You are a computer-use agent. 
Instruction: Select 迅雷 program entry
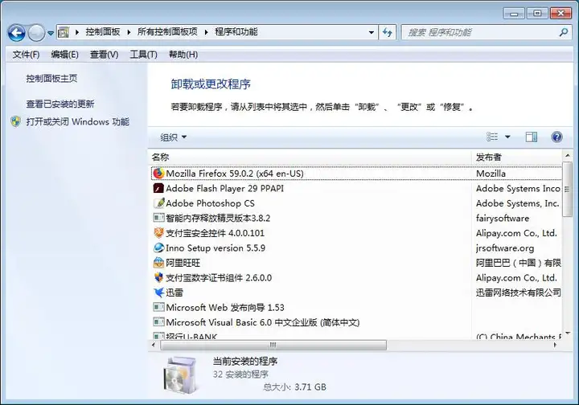tap(175, 292)
